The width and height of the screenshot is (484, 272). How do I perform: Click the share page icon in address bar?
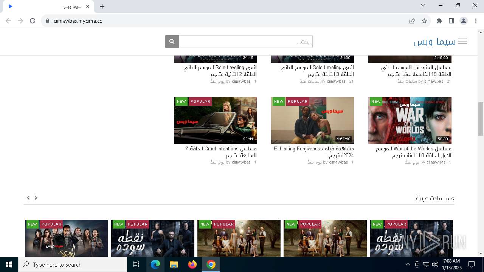tap(412, 21)
